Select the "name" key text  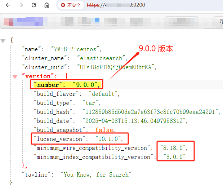tap(31, 49)
